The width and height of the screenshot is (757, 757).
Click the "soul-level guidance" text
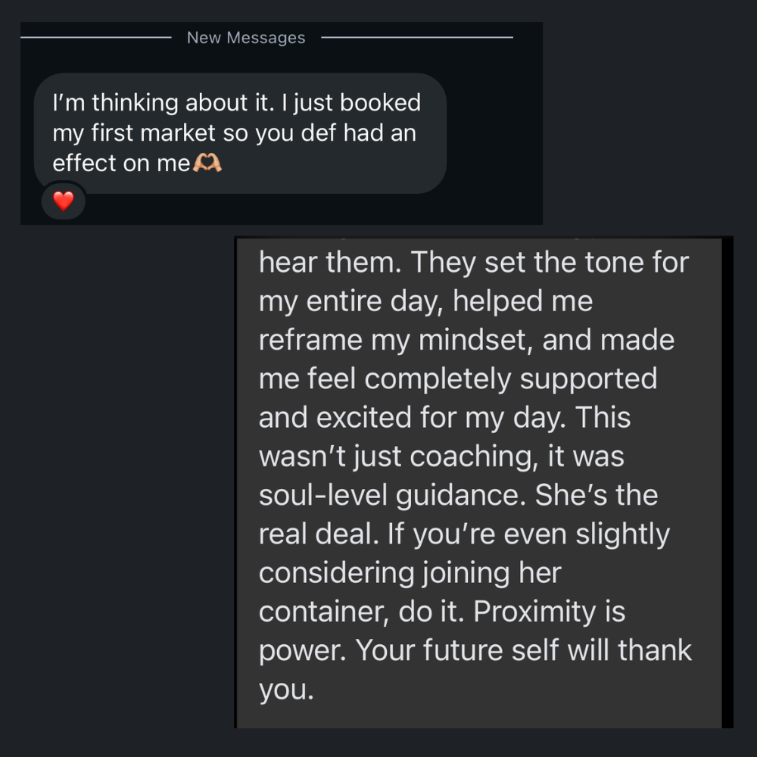pyautogui.click(x=392, y=495)
